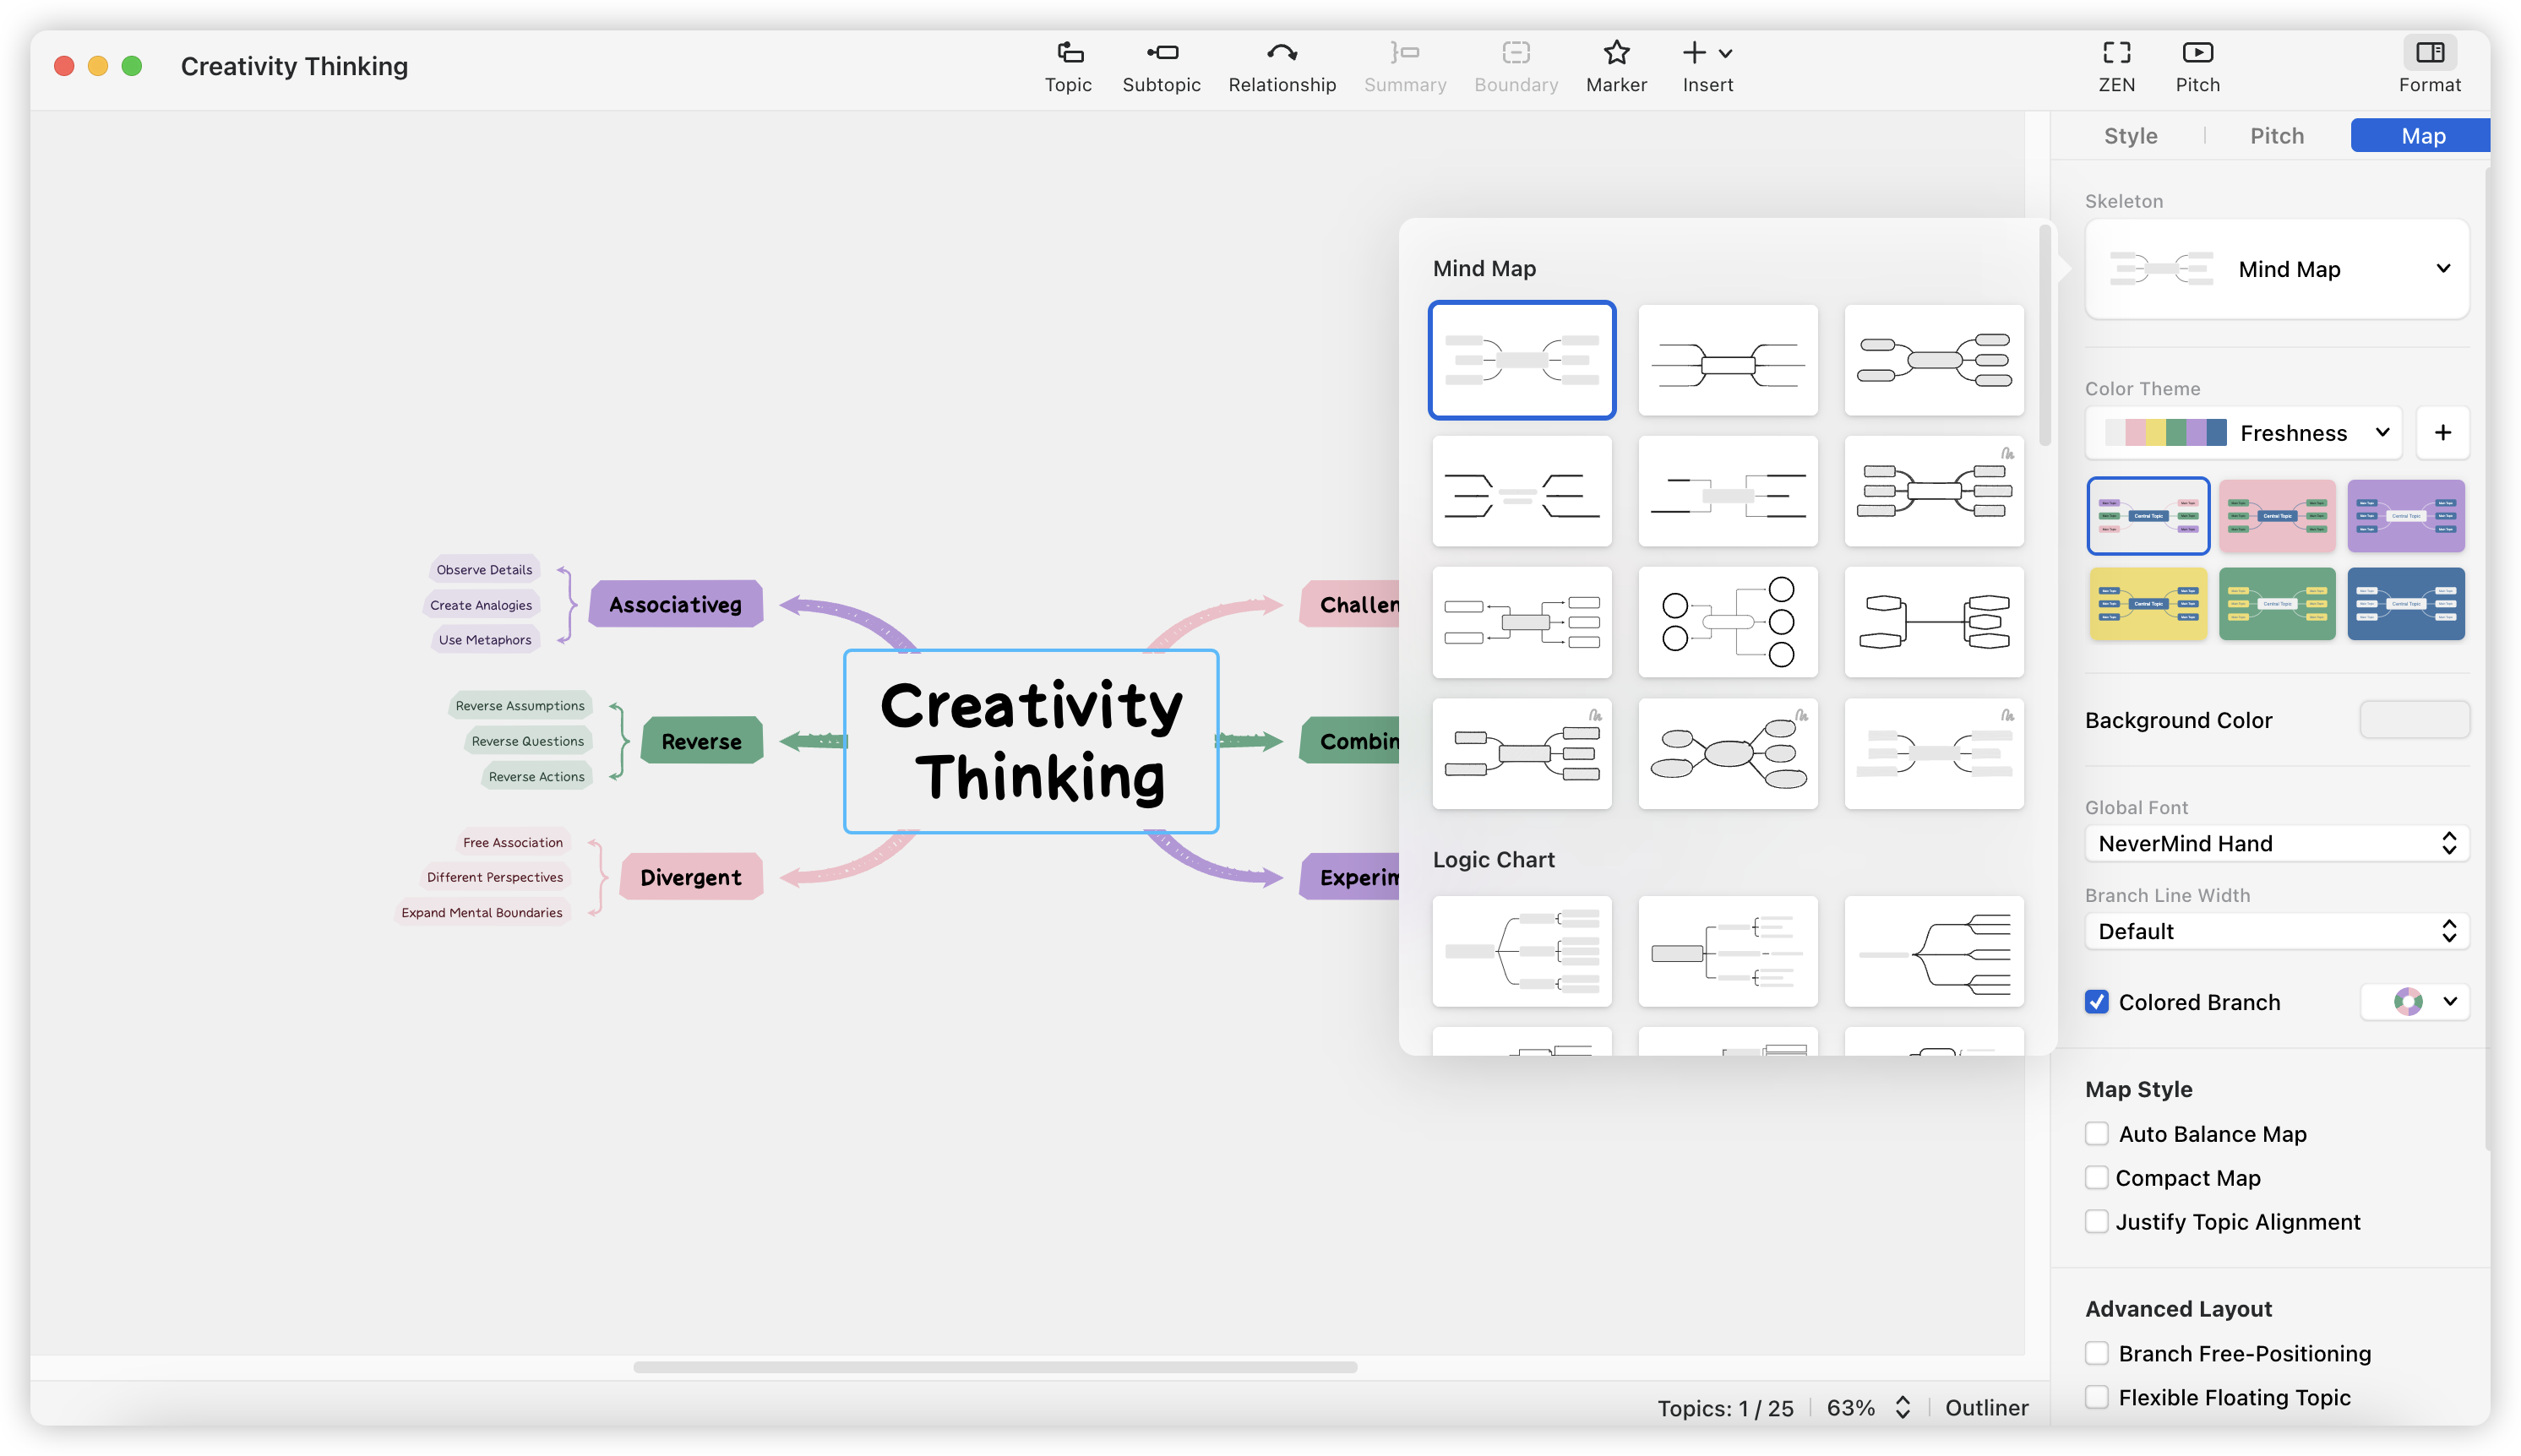Open the Outliner view
2521x1456 pixels.
(x=1985, y=1408)
